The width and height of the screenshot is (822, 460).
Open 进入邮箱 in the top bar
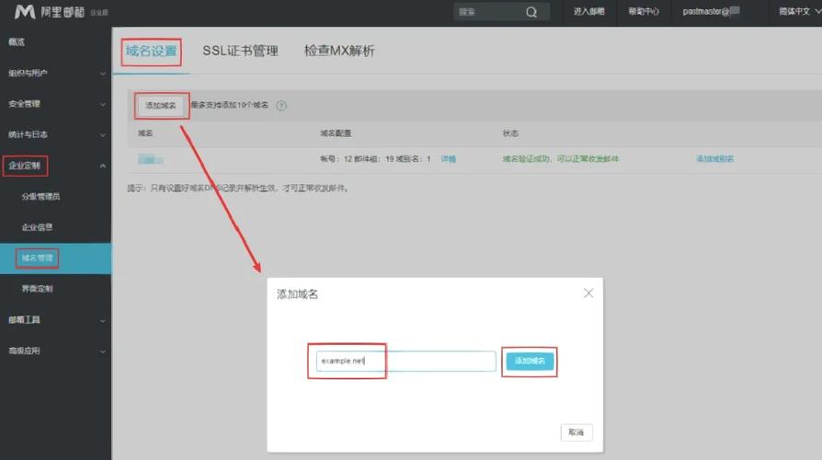coord(588,12)
